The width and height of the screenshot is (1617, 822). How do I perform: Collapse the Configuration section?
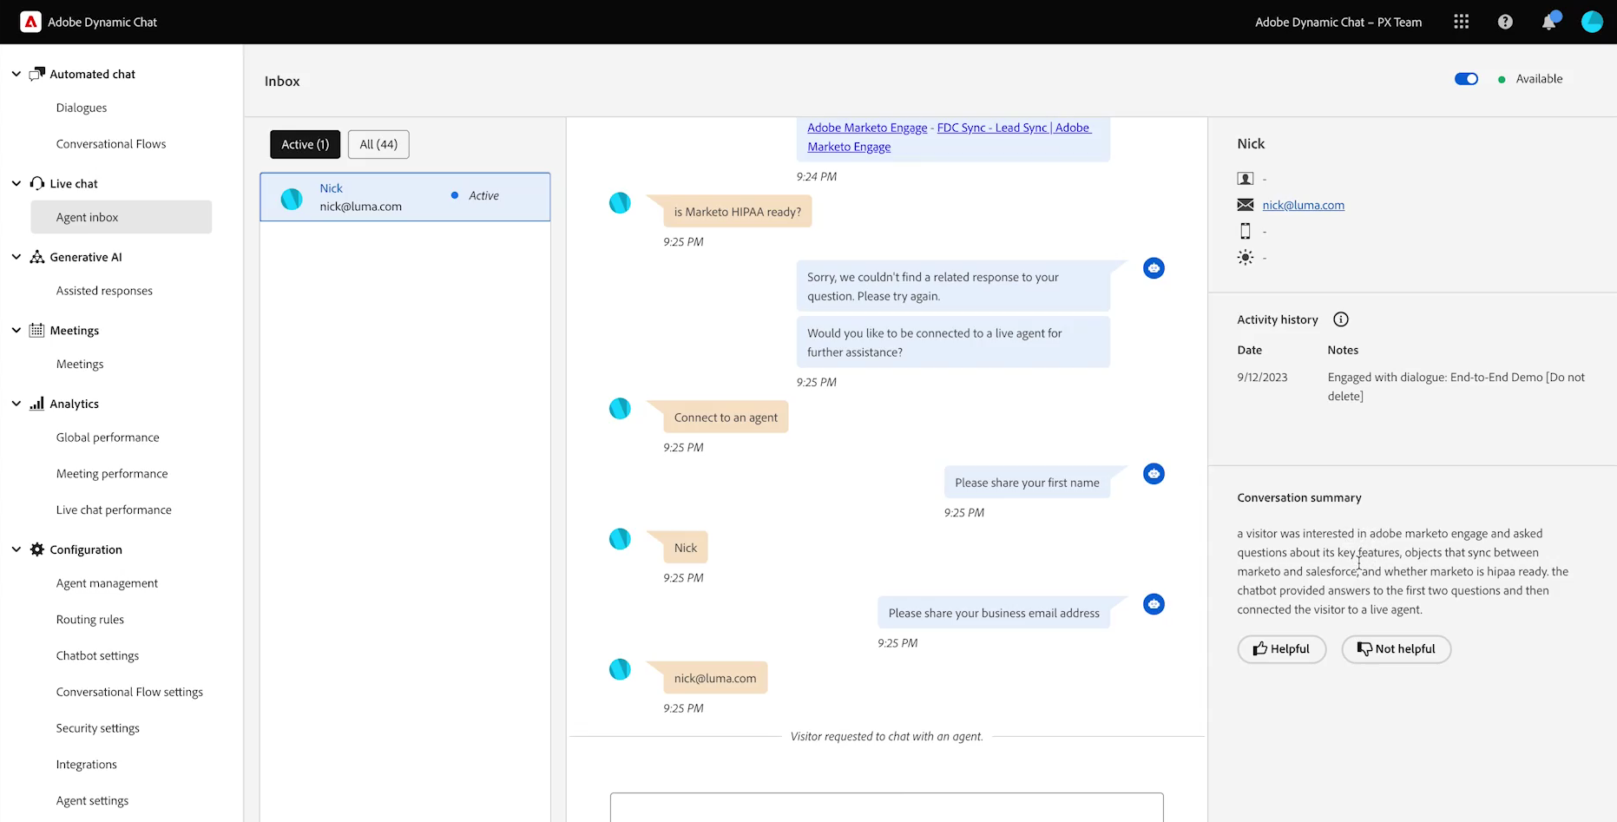click(16, 549)
